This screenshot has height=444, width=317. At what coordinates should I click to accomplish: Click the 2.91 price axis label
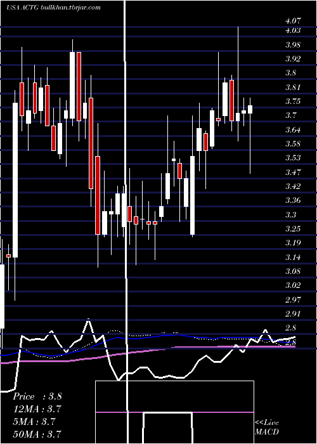pos(293,314)
